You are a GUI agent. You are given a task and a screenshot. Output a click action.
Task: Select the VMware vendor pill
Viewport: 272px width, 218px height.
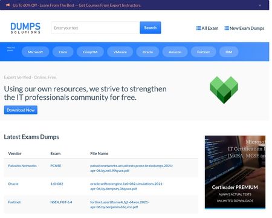(x=120, y=52)
